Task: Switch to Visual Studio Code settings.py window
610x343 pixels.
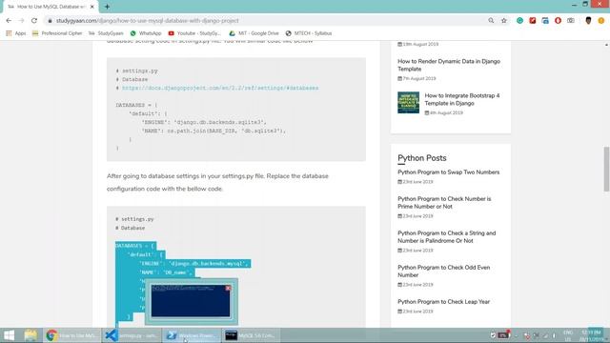Action: (132, 335)
